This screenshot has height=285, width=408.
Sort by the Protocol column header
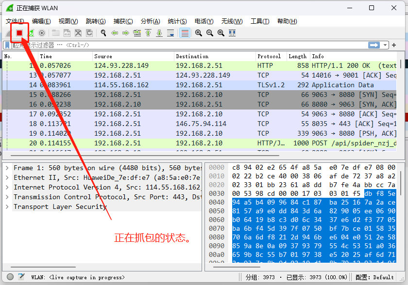coord(271,56)
